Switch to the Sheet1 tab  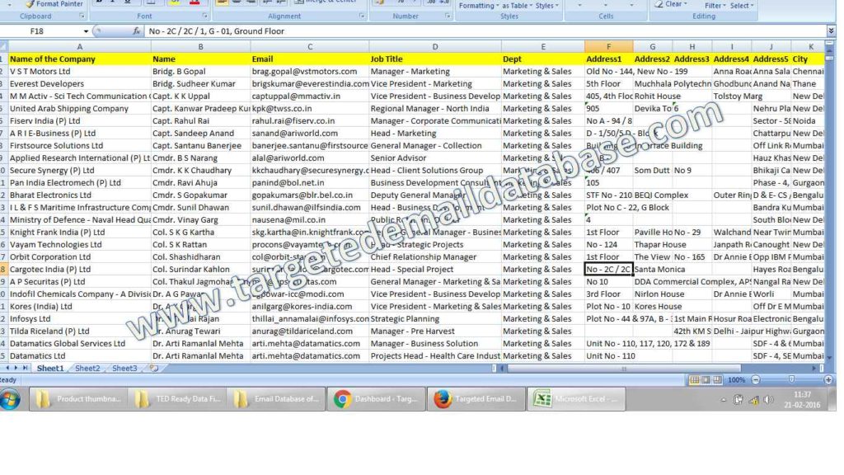[x=50, y=369]
